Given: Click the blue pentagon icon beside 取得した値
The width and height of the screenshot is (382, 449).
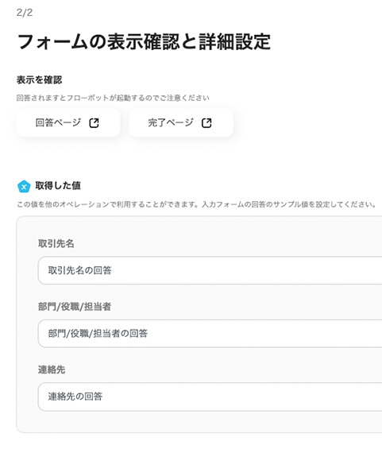Looking at the screenshot, I should (24, 187).
